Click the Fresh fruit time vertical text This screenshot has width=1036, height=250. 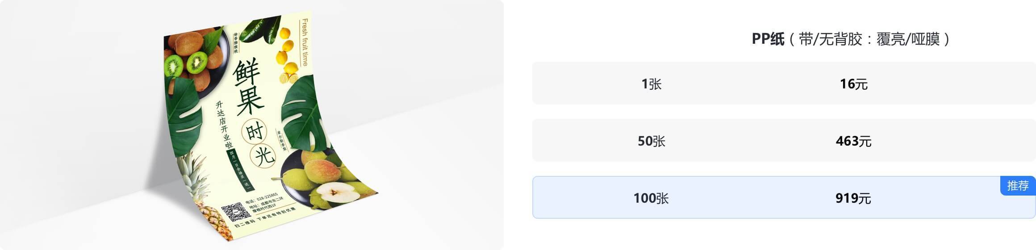305,42
